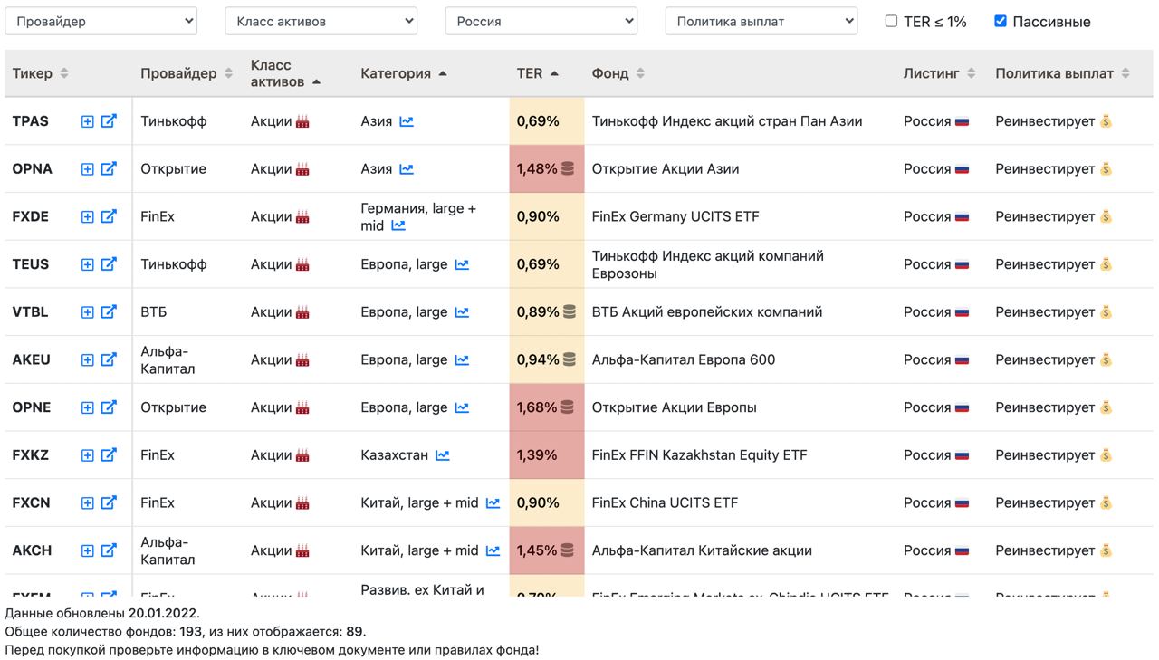The image size is (1159, 660).
Task: Open the Класс активов filter dropdown
Action: coord(321,21)
